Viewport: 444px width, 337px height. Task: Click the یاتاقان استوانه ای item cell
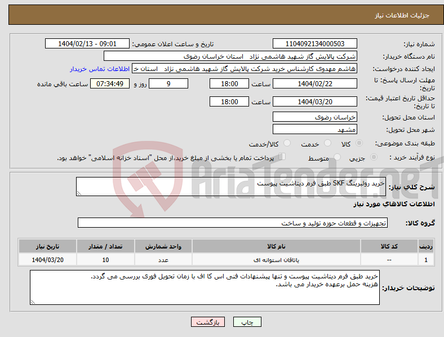[x=276, y=260]
